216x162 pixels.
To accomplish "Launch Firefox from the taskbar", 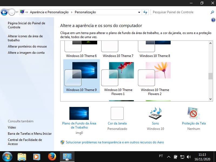I will 52,157.
